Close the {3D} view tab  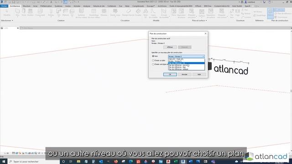(18, 28)
